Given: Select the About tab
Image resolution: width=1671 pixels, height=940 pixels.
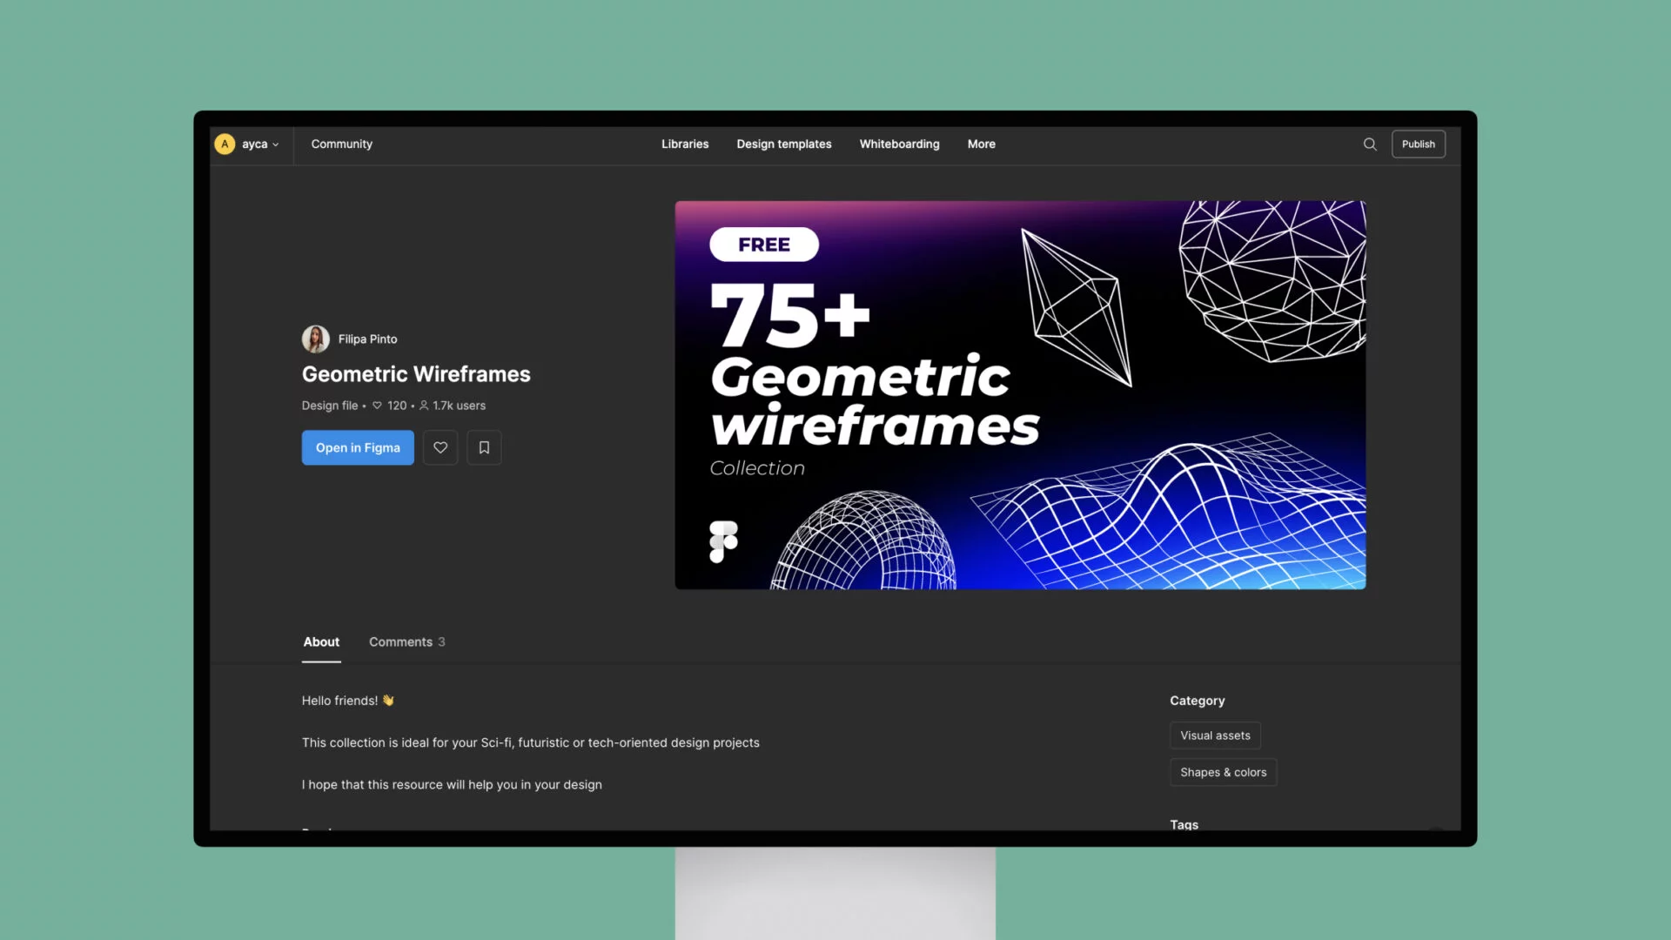Looking at the screenshot, I should [x=320, y=642].
